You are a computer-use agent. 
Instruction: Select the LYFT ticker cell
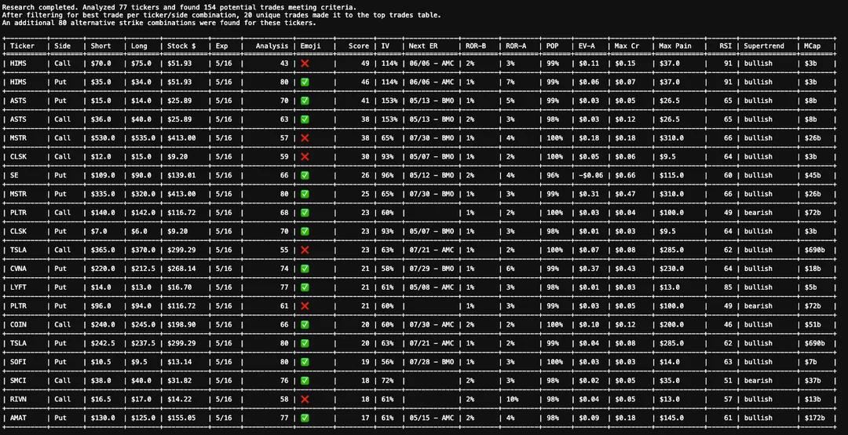pos(19,287)
